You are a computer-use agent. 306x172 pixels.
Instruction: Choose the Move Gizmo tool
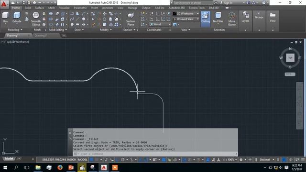pyautogui.click(x=232, y=19)
